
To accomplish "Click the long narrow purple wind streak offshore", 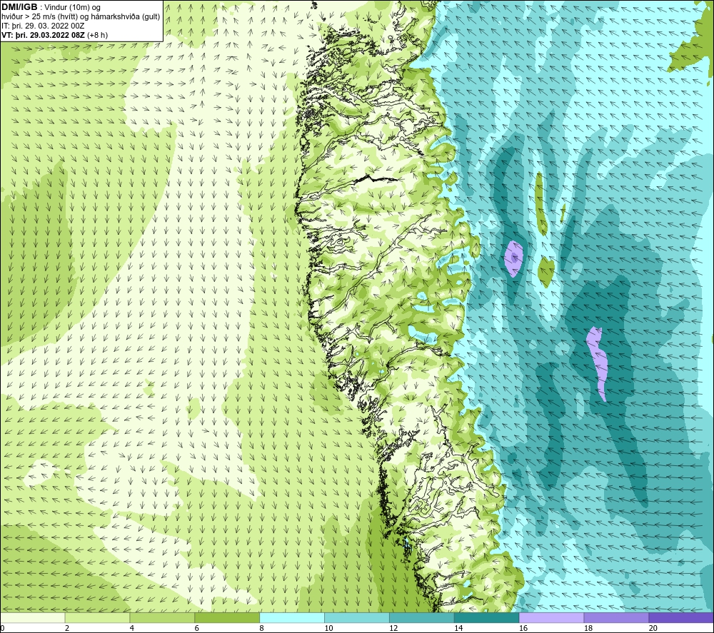I will coord(598,363).
